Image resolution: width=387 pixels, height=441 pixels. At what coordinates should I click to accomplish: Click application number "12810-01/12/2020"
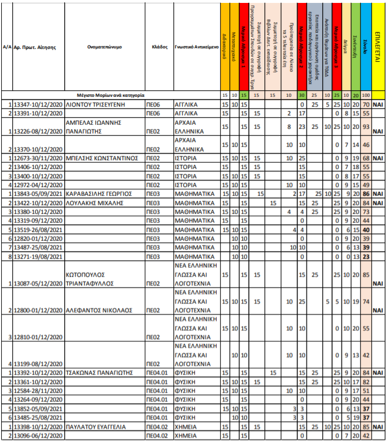(38, 337)
